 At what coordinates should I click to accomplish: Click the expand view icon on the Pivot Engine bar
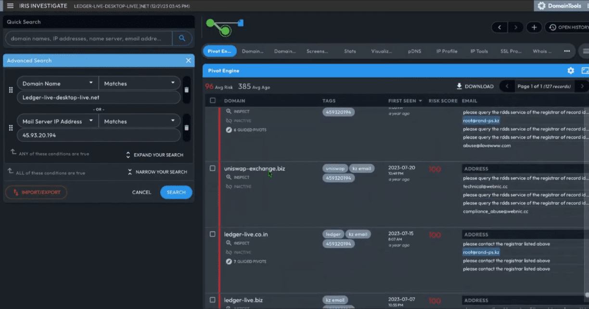pyautogui.click(x=585, y=70)
